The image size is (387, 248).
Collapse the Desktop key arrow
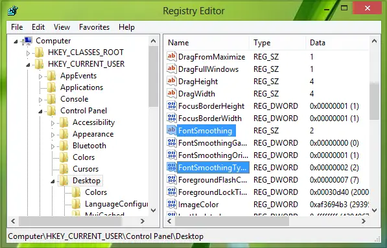(x=53, y=181)
